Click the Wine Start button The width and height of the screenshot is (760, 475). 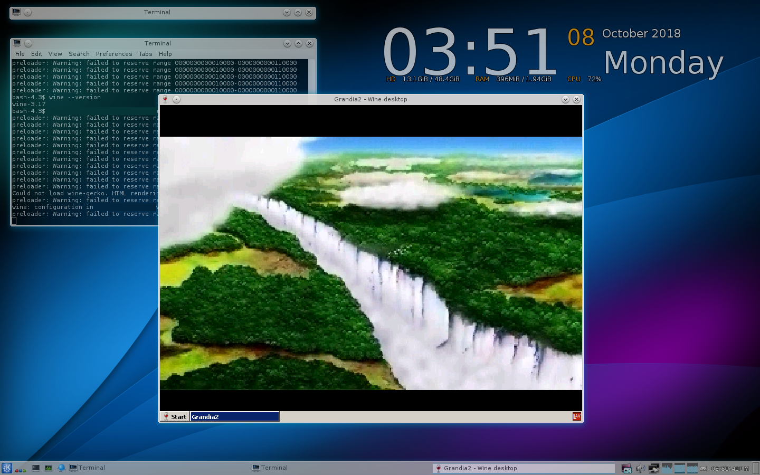[175, 416]
